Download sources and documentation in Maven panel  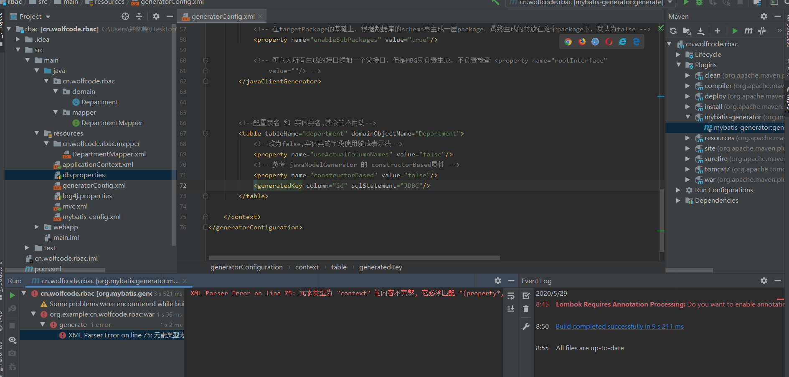700,30
